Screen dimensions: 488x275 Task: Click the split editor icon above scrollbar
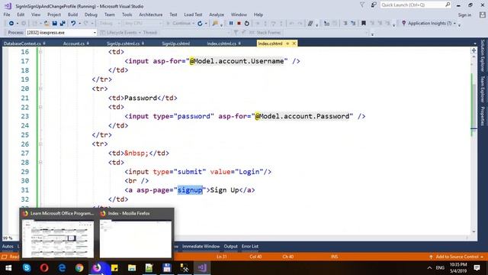(474, 50)
